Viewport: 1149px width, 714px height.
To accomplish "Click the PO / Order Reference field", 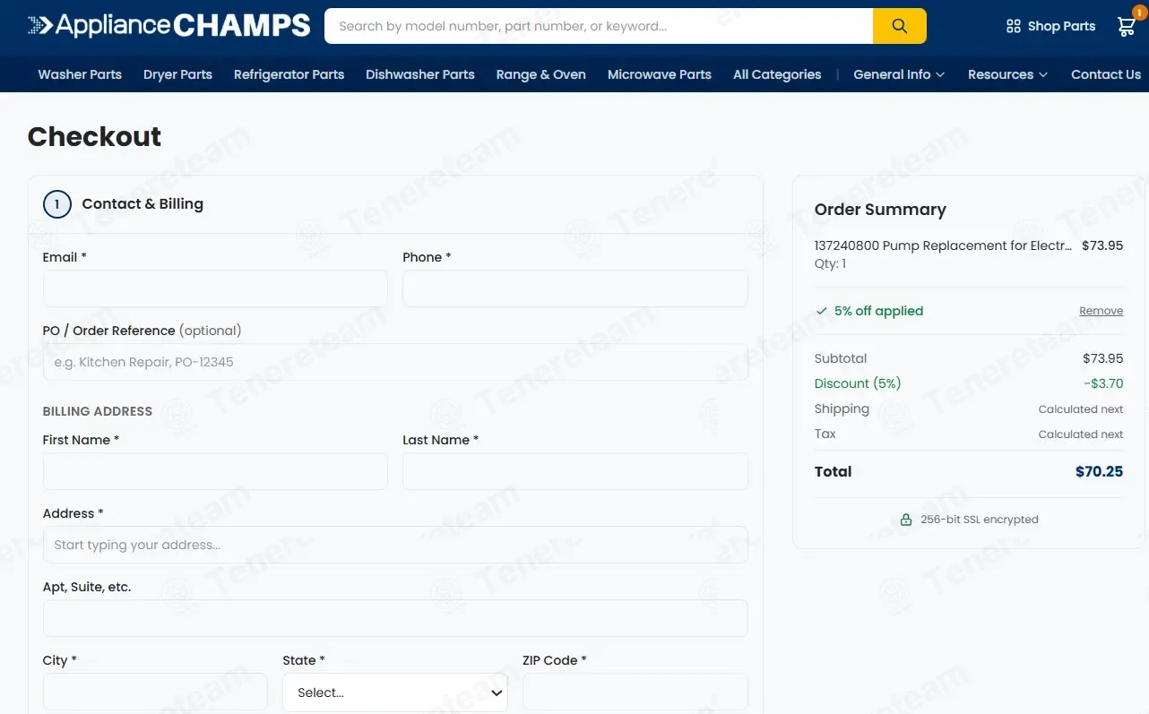I will click(395, 362).
